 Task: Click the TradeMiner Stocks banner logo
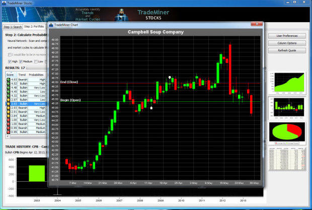[153, 15]
